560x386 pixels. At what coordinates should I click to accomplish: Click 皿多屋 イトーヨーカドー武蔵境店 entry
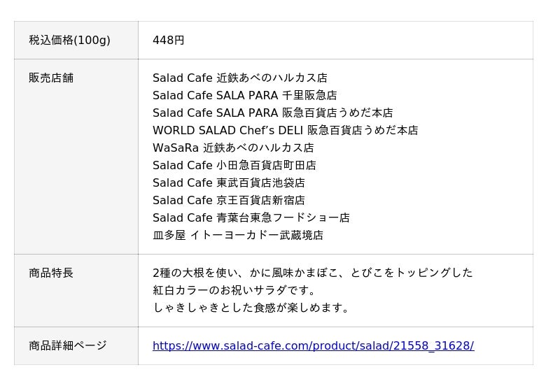pos(238,236)
